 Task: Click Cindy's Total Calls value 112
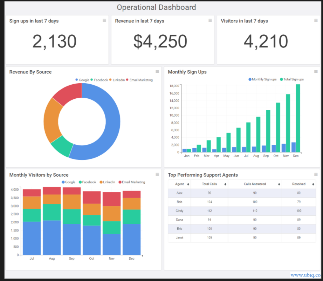coord(209,211)
